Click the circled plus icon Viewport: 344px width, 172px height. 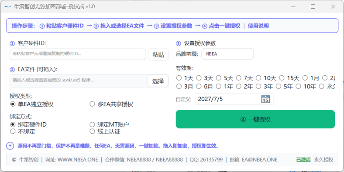10,146
